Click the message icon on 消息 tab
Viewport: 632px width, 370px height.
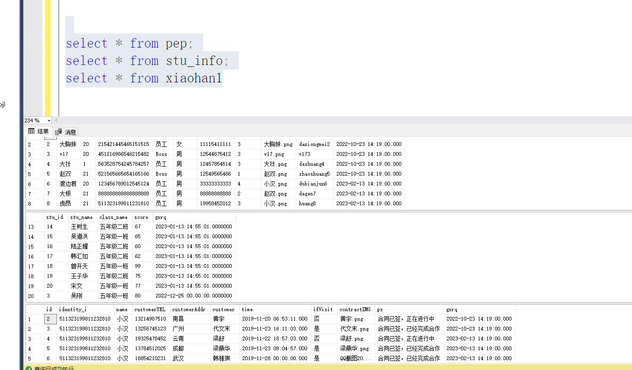click(x=58, y=132)
